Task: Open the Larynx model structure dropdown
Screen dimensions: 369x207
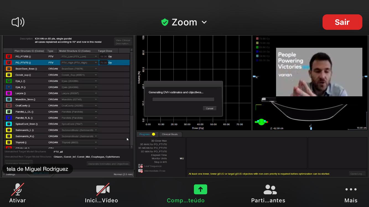Action: click(x=79, y=93)
